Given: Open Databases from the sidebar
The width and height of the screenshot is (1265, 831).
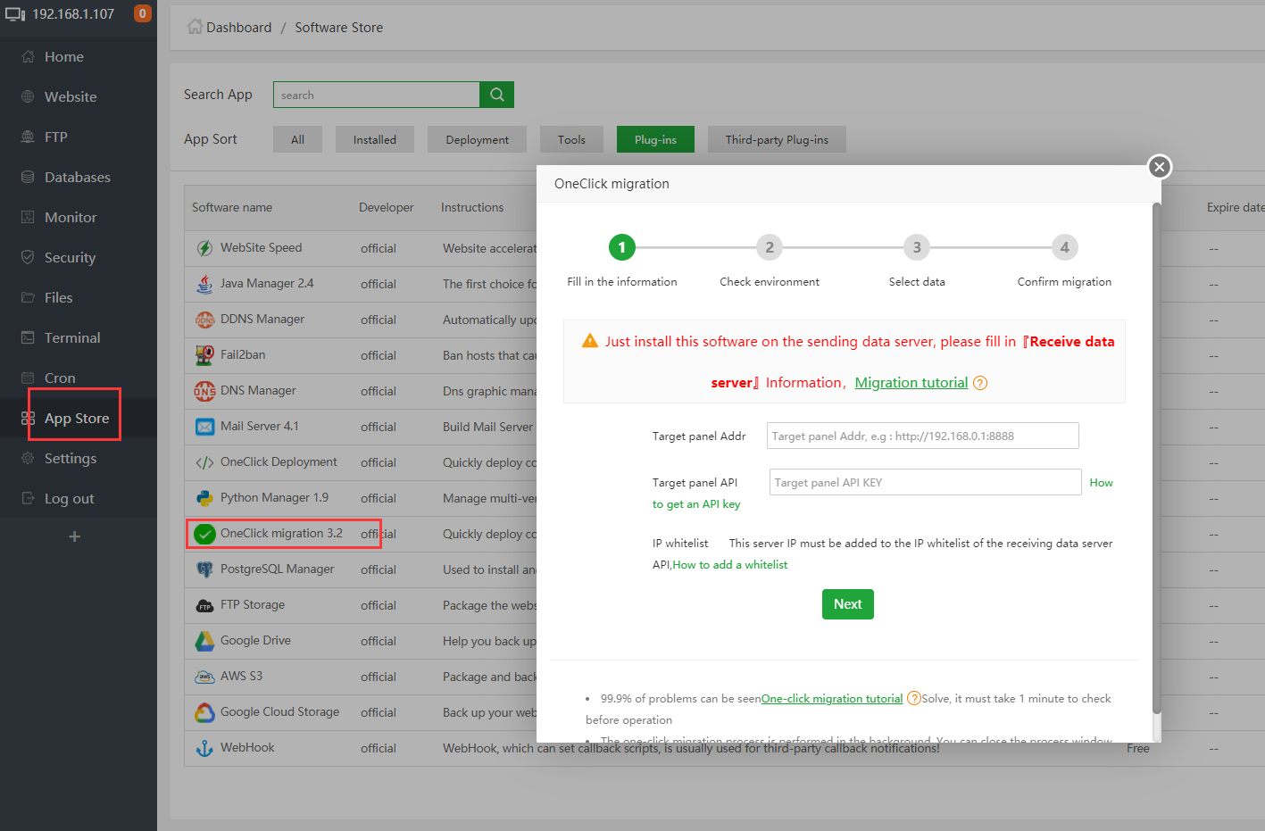Looking at the screenshot, I should tap(77, 177).
